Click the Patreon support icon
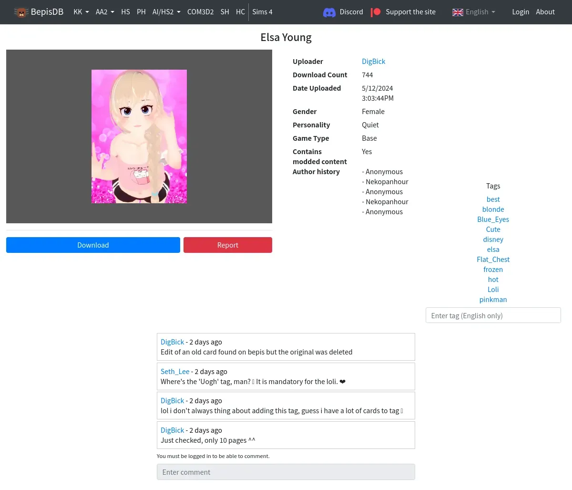 point(376,12)
